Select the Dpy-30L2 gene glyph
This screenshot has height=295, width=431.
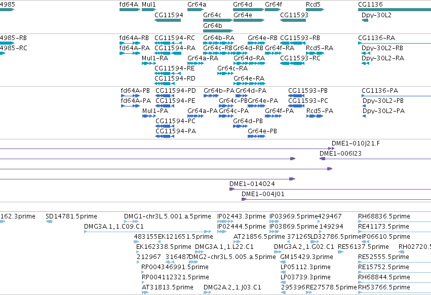[365, 20]
